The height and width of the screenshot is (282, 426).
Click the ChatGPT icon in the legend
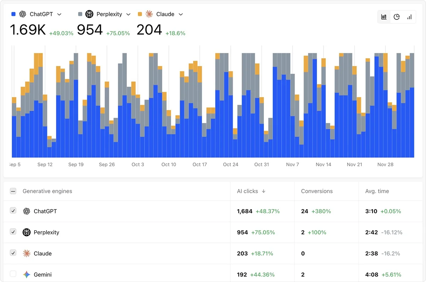tap(22, 14)
